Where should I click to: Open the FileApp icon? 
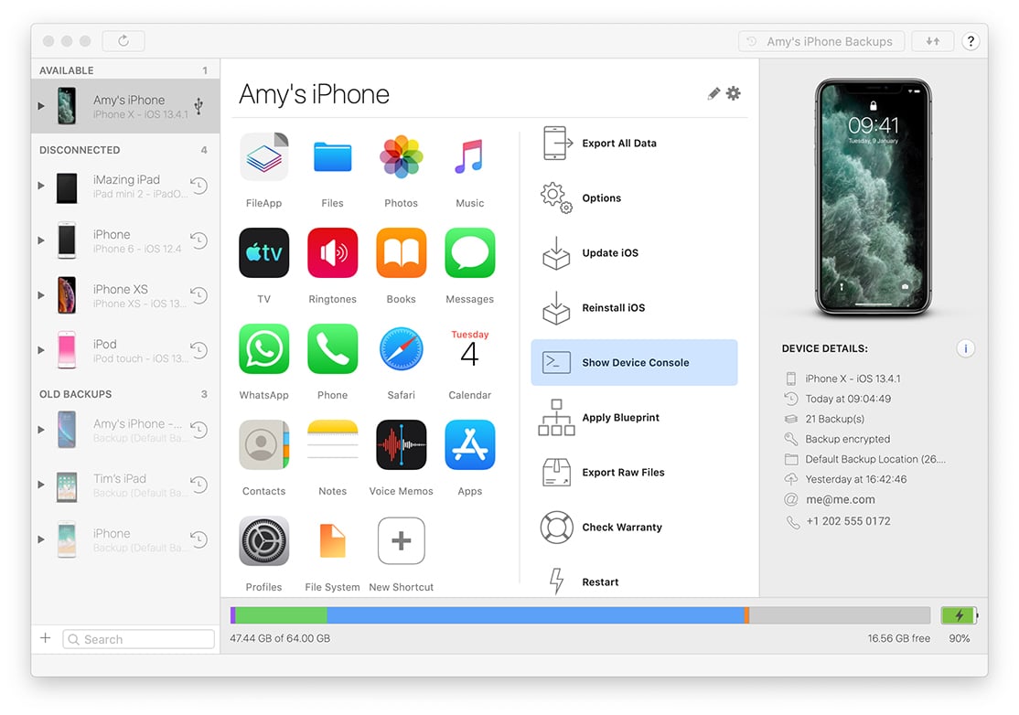(263, 157)
